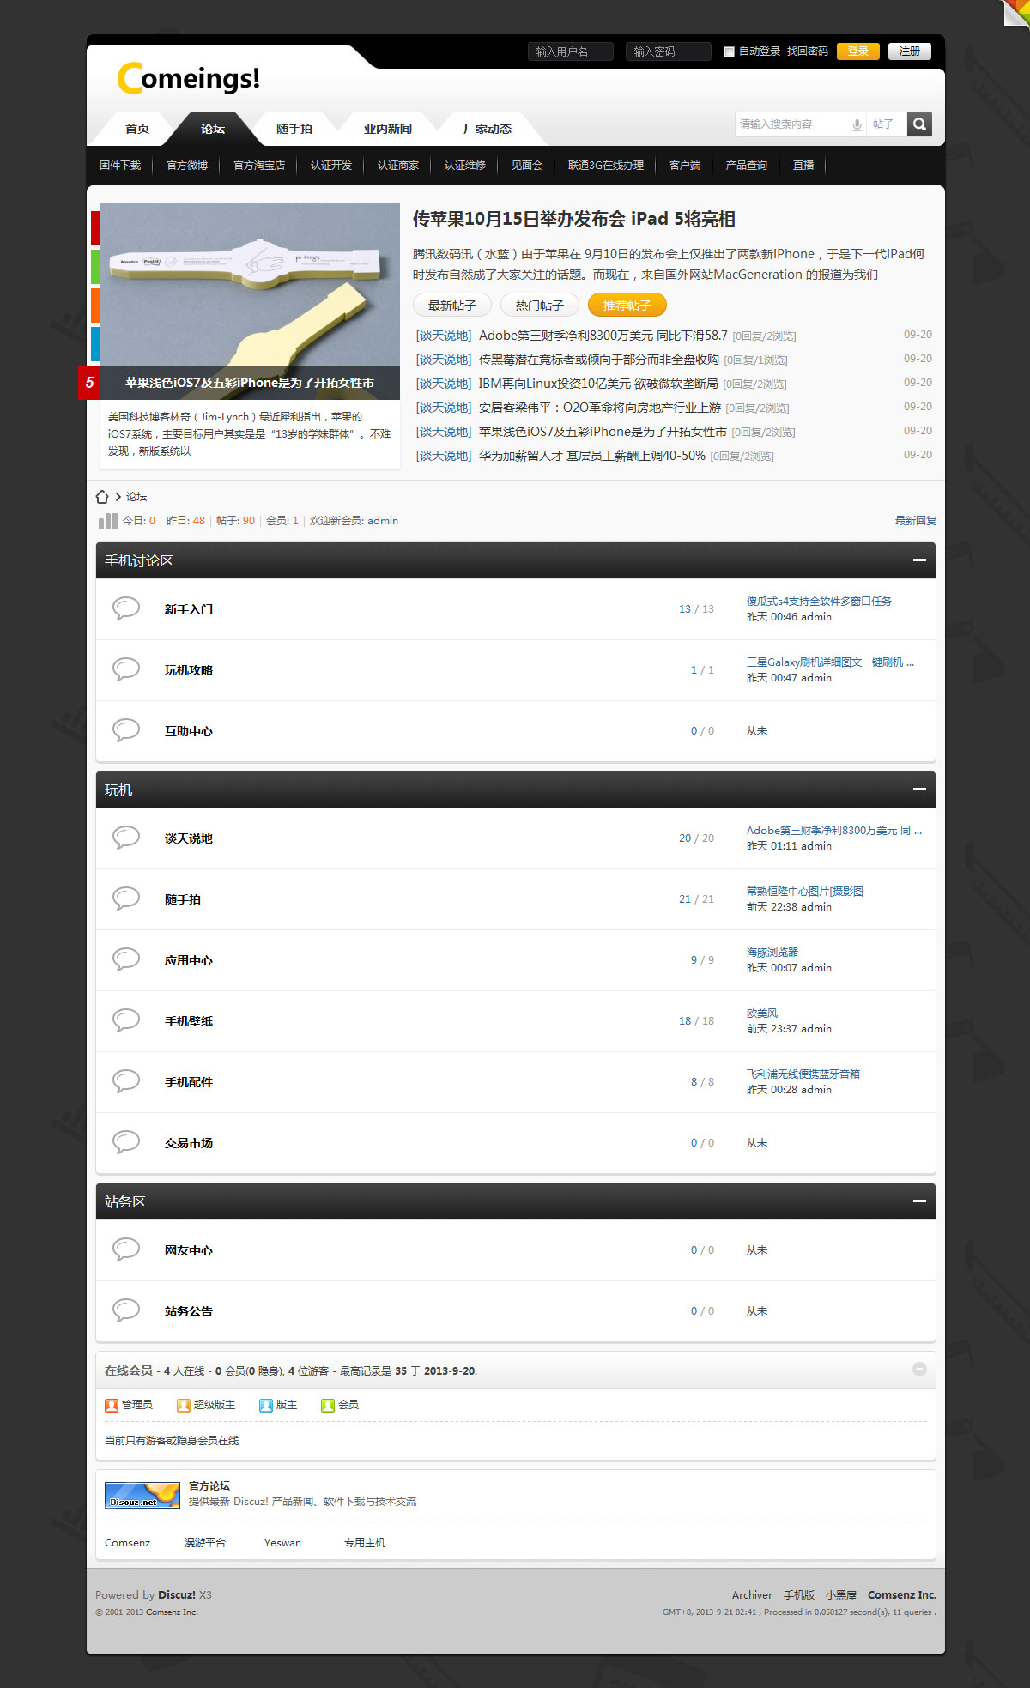Click the 最新回复 link
This screenshot has height=1688, width=1030.
pos(916,521)
